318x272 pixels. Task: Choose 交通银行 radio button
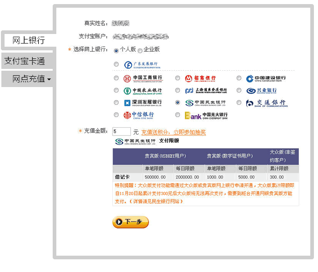pyautogui.click(x=239, y=102)
